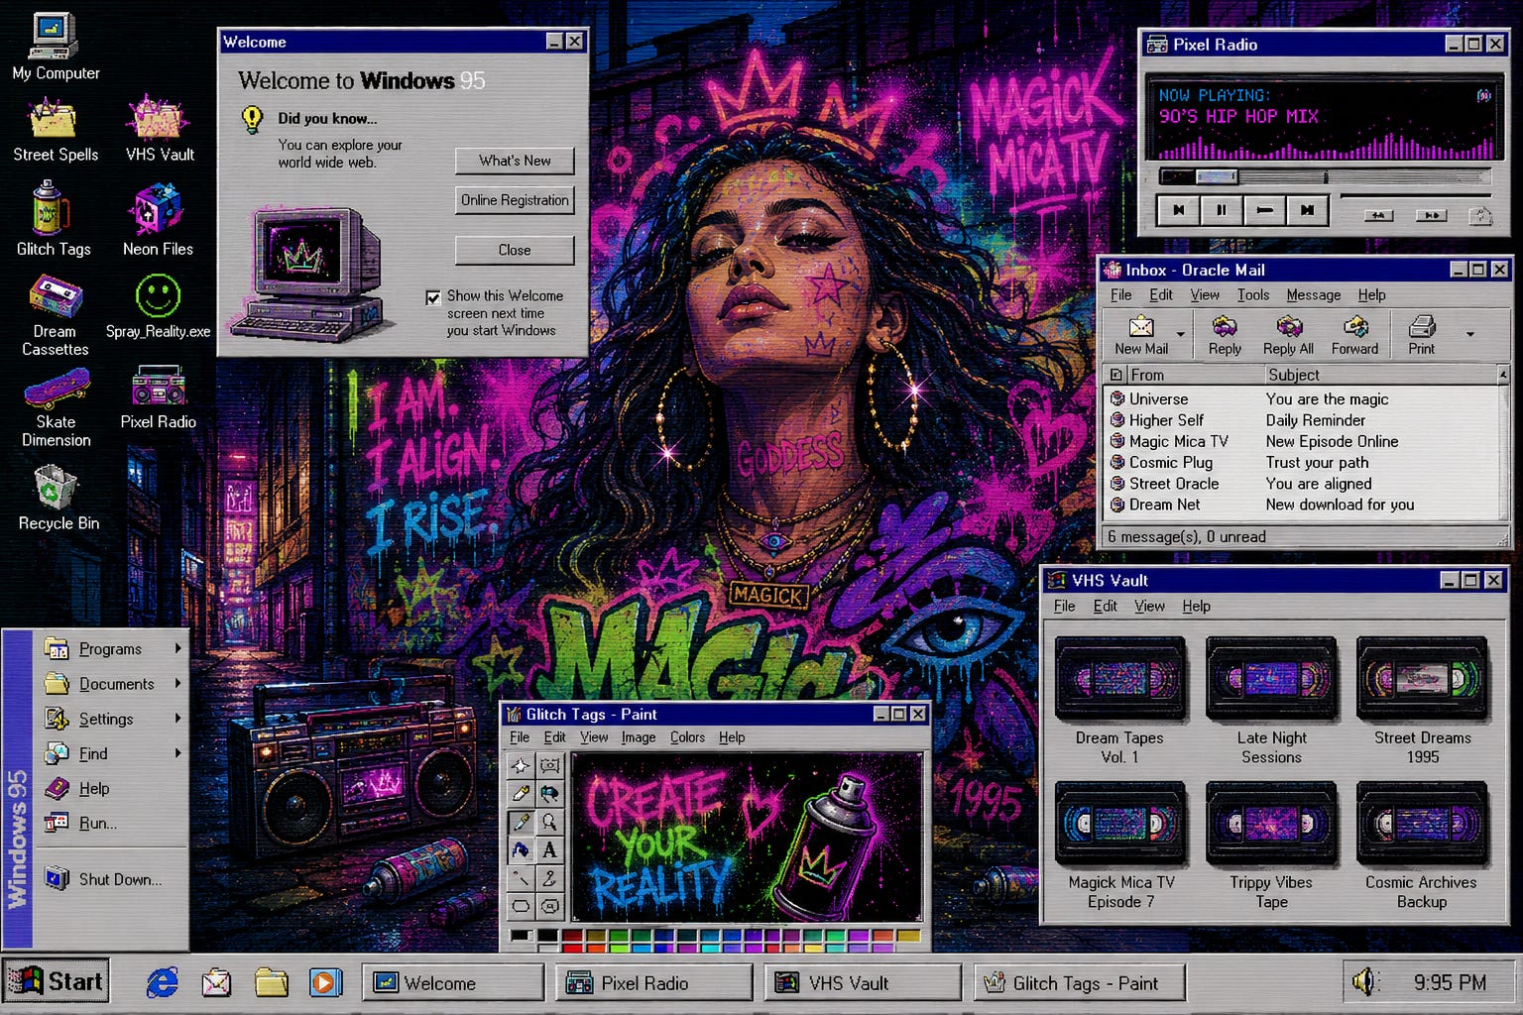This screenshot has width=1523, height=1015.
Task: Select the message from Higher Self
Action: (1302, 420)
